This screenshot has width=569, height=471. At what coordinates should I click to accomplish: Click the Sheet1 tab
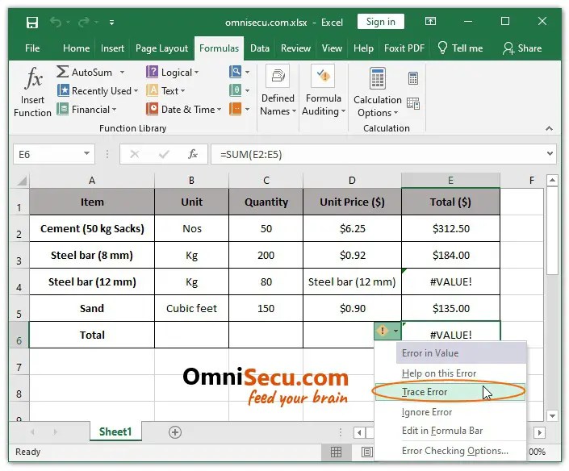click(115, 431)
